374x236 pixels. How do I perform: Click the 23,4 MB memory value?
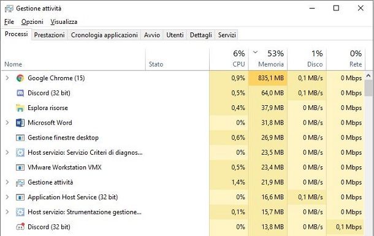(272, 168)
